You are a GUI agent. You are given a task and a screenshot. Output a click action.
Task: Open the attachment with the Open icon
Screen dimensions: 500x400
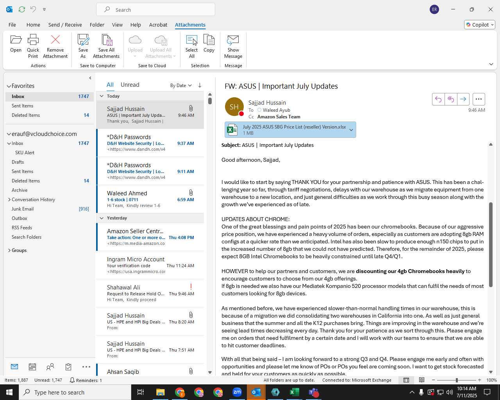(16, 43)
